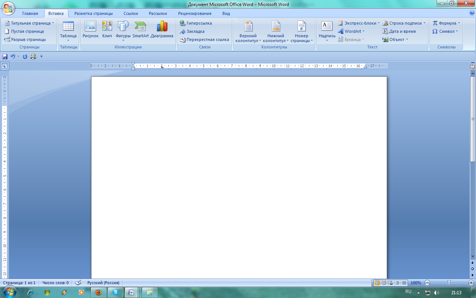476x298 pixels.
Task: Click the zoom out minus button
Action: coord(427,283)
